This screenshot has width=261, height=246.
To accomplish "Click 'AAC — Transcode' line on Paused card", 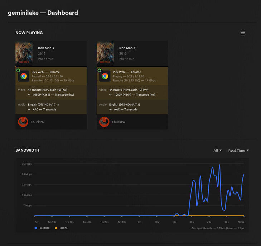I will [x=44, y=109].
